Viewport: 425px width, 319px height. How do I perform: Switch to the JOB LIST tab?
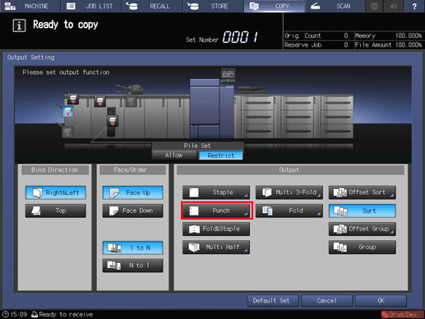91,6
